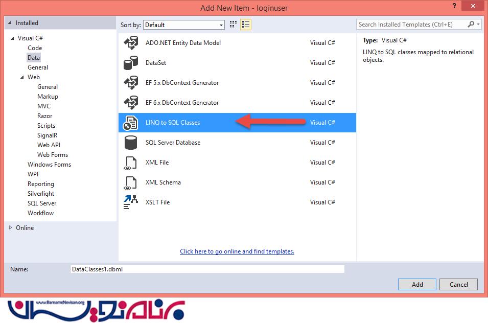
Task: Select the SQL Server Database text
Action: click(x=173, y=143)
